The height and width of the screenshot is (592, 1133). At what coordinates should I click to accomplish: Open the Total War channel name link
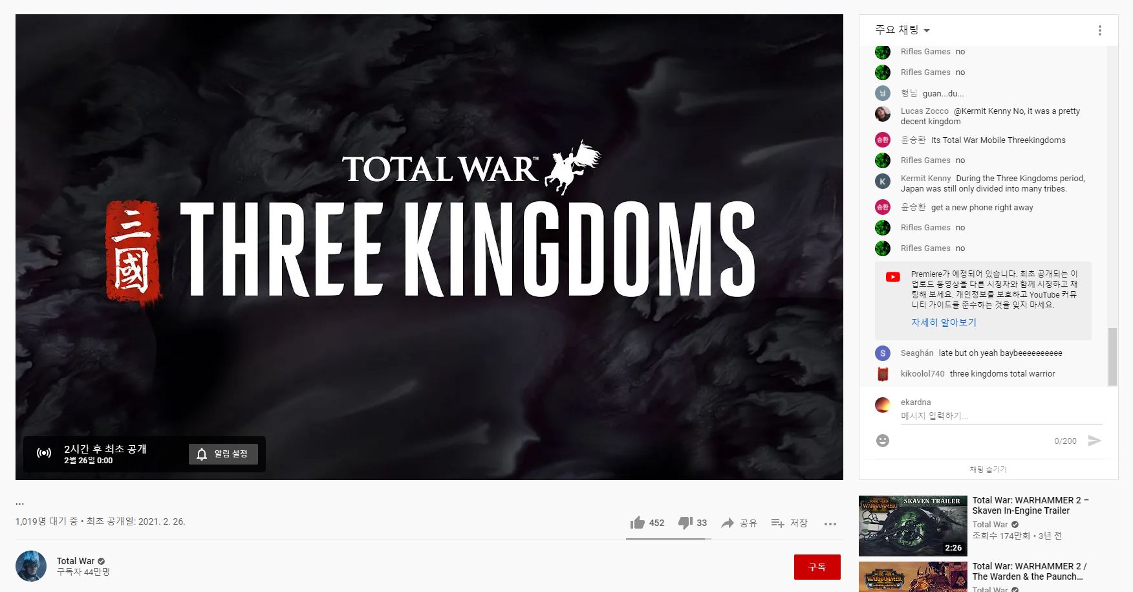click(x=76, y=561)
